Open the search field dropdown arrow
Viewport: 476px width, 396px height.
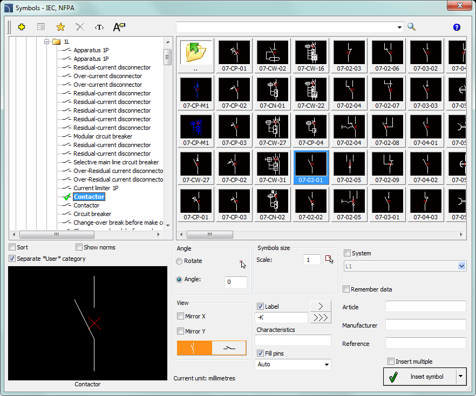click(399, 27)
